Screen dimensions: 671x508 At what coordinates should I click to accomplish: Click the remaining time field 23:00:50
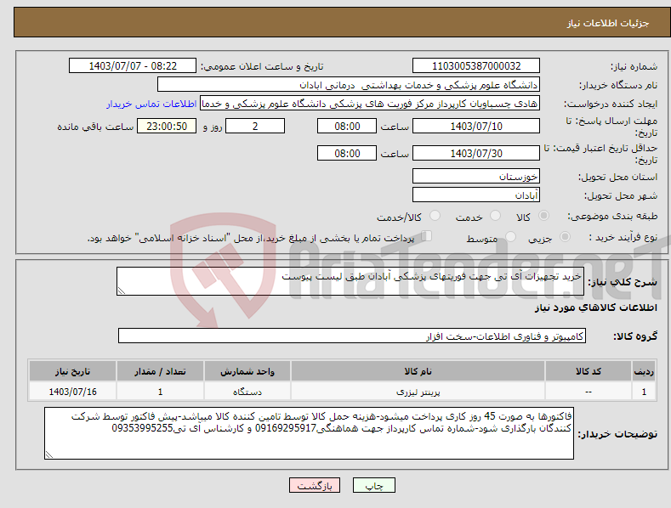tap(167, 126)
